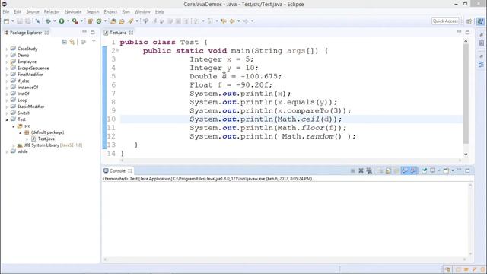The width and height of the screenshot is (487, 274).
Task: Click Collapse All in Package Explorer
Action: 64,42
